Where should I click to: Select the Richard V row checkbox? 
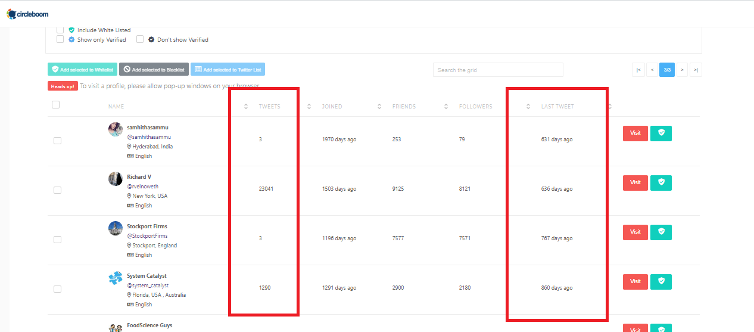pyautogui.click(x=57, y=190)
